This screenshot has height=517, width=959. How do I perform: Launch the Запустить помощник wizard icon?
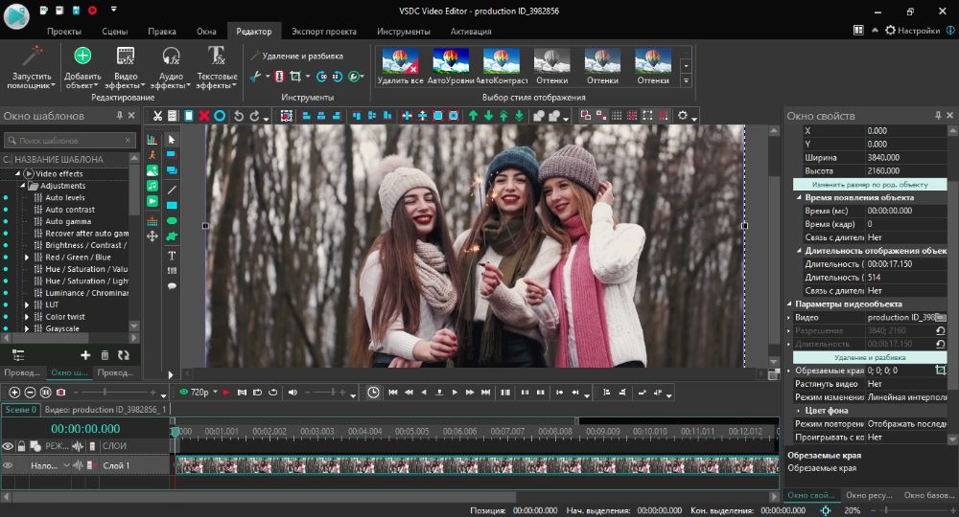33,56
